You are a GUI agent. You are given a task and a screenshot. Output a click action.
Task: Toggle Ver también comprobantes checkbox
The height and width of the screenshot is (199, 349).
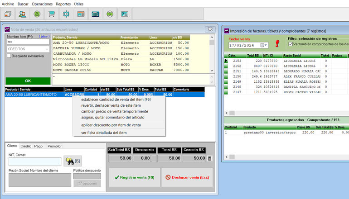pos(291,44)
